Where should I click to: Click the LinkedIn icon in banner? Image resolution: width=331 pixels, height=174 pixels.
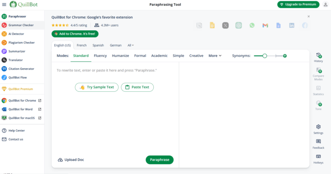[292, 26]
